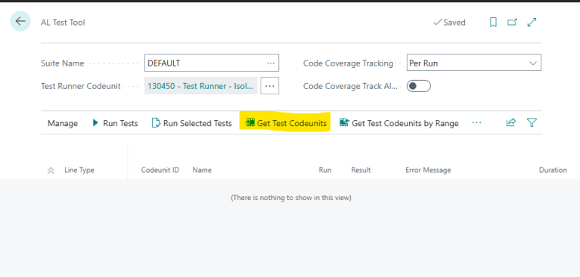
Task: Click the Error Message column header
Action: tap(428, 171)
